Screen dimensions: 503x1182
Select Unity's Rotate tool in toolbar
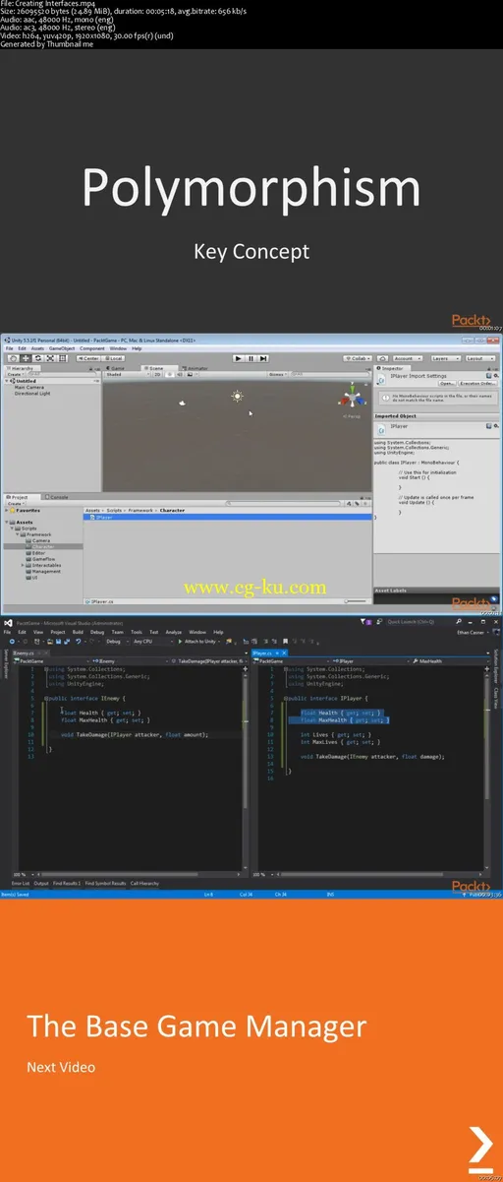(37, 358)
